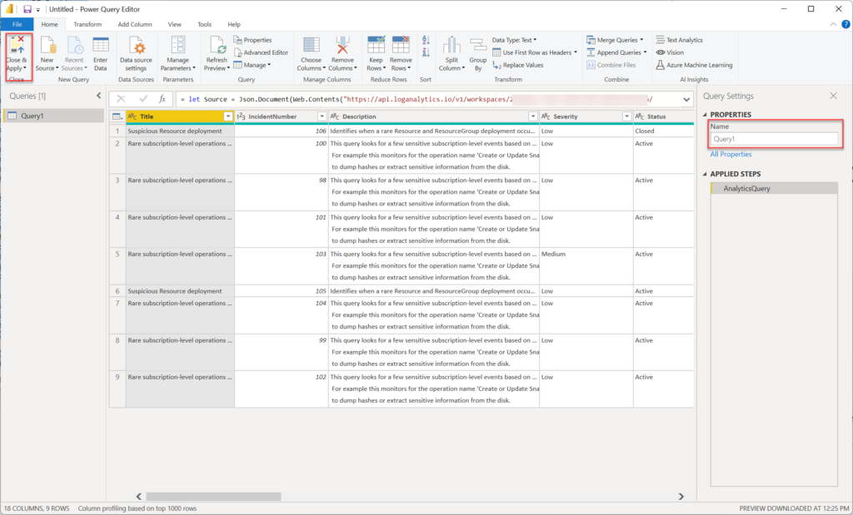The image size is (853, 515).
Task: Click the Manage Parameters icon
Action: [178, 45]
